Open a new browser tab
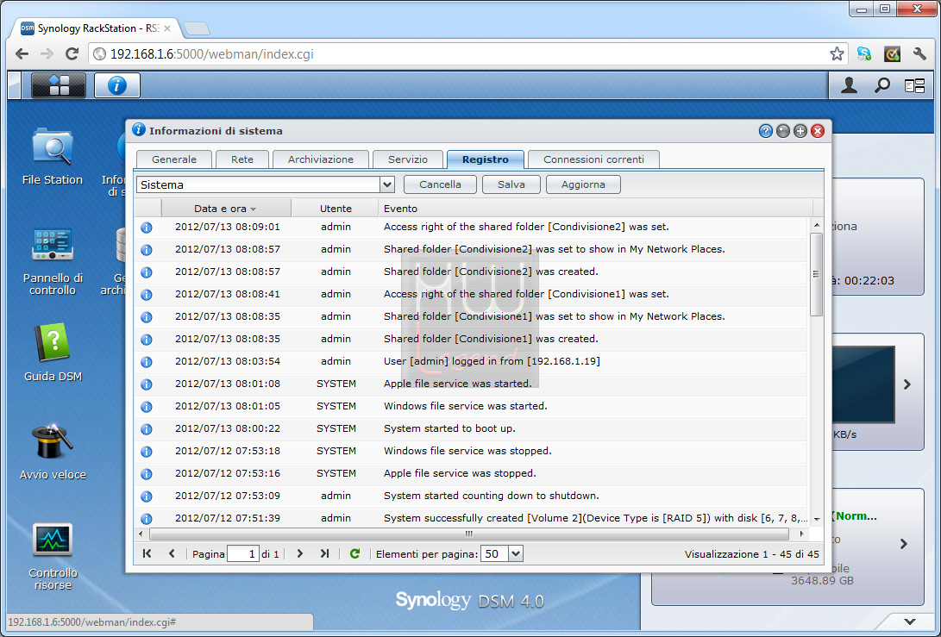The height and width of the screenshot is (637, 941). [x=196, y=28]
